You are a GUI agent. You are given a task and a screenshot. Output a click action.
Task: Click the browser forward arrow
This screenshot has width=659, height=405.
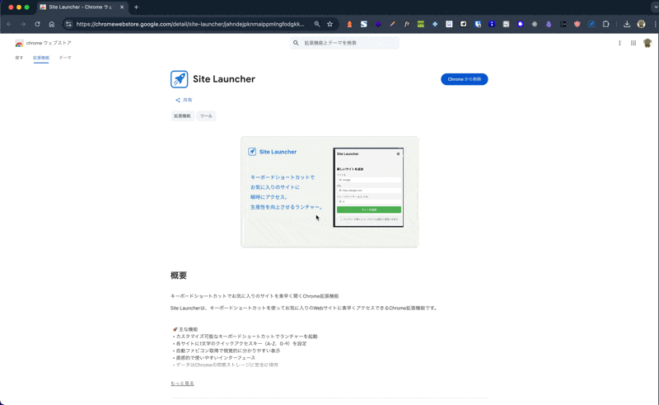[23, 24]
